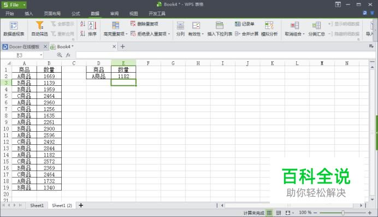Click the 高亮重复项 highlight duplicates icon

pyautogui.click(x=115, y=26)
